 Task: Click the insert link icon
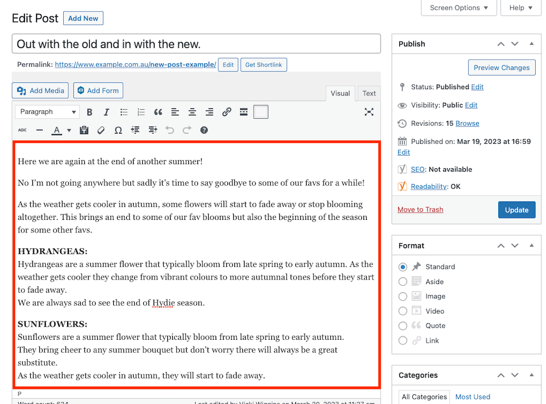[x=226, y=112]
